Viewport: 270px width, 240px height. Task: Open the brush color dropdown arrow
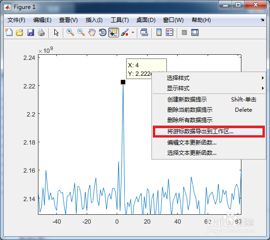click(133, 32)
